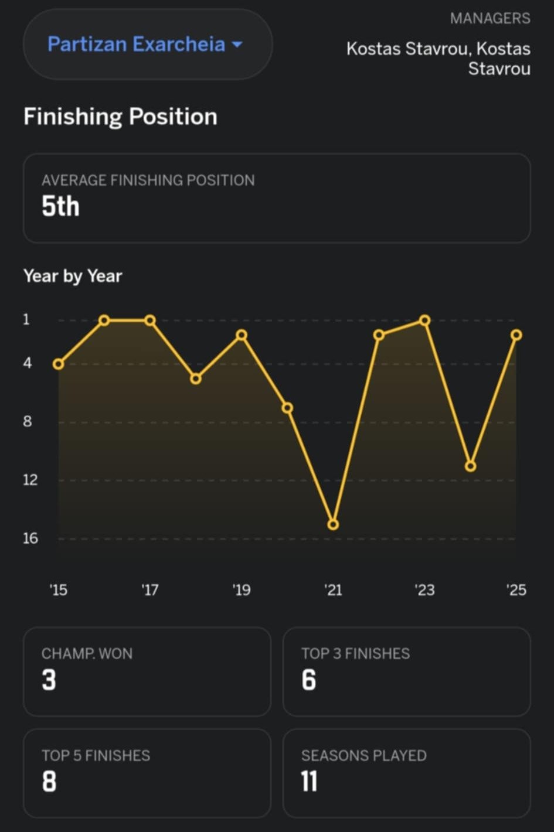Tap the 2024 data point marker

pos(470,466)
